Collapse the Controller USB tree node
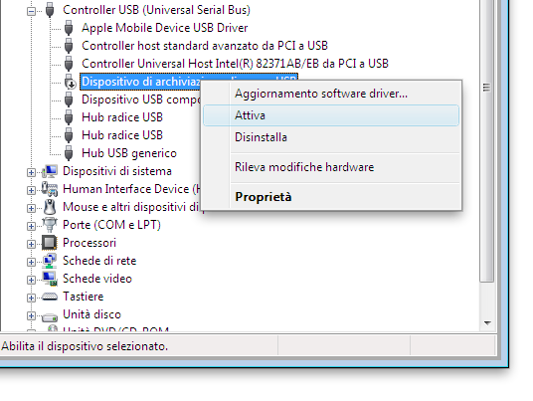The height and width of the screenshot is (401, 533). coord(31,12)
